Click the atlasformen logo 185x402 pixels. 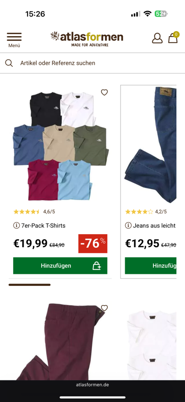point(87,39)
